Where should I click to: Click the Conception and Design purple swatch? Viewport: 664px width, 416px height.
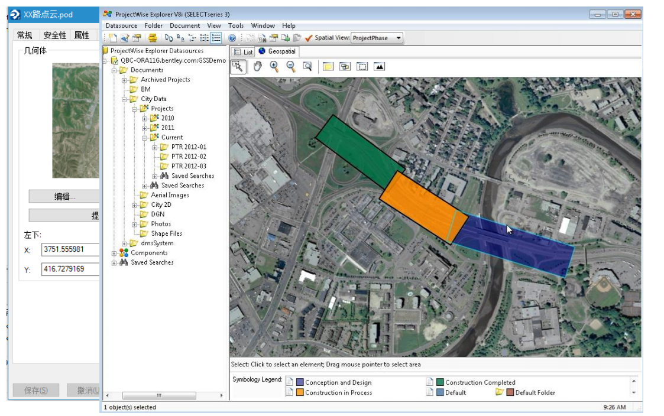(x=300, y=382)
